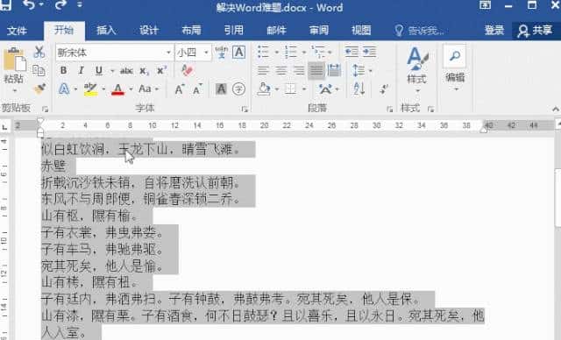Toggle Justify alignment
This screenshot has height=340, width=561.
316,70
